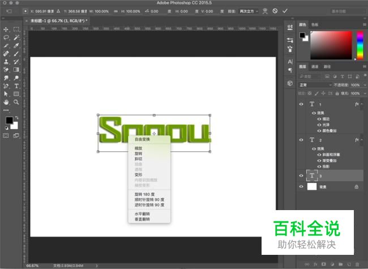368x269 pixels.
Task: Select the Path Selection tool
Action: click(6, 94)
